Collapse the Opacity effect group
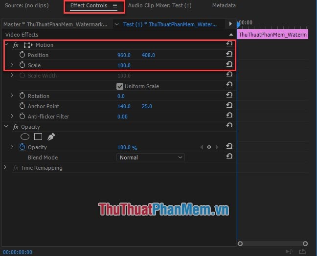Image resolution: width=317 pixels, height=256 pixels. pyautogui.click(x=6, y=126)
